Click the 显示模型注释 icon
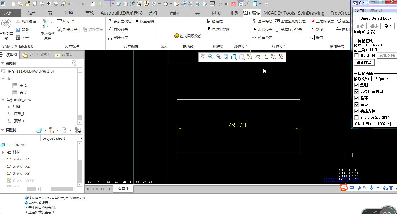Viewport: 397px width, 214px height. [47, 24]
